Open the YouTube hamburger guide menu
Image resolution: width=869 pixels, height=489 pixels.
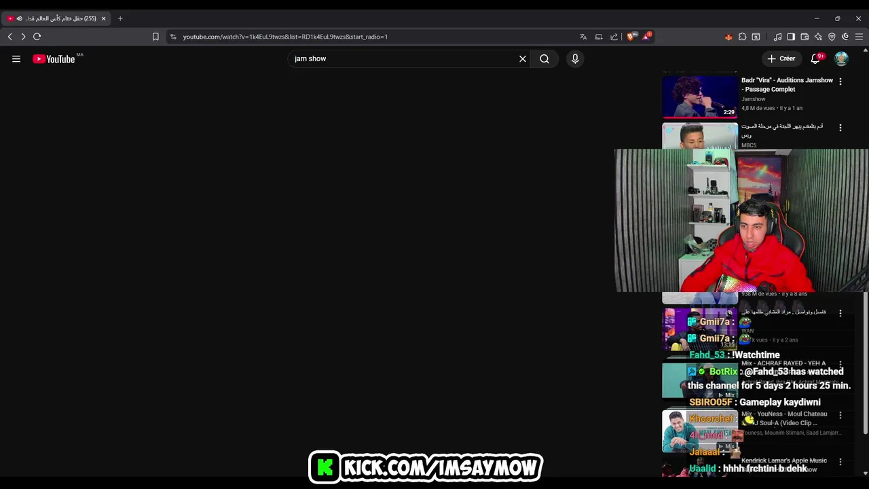tap(16, 59)
